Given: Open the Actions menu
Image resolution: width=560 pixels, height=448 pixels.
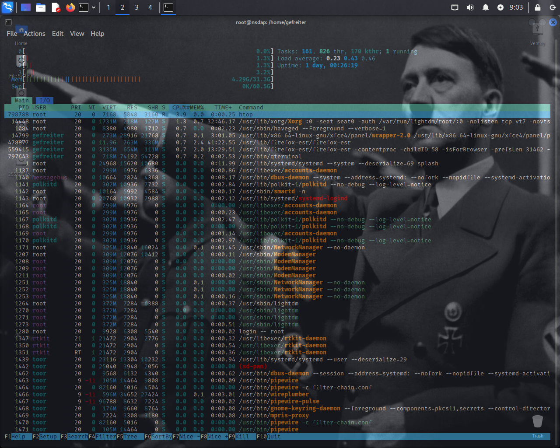Looking at the screenshot, I should tap(35, 34).
